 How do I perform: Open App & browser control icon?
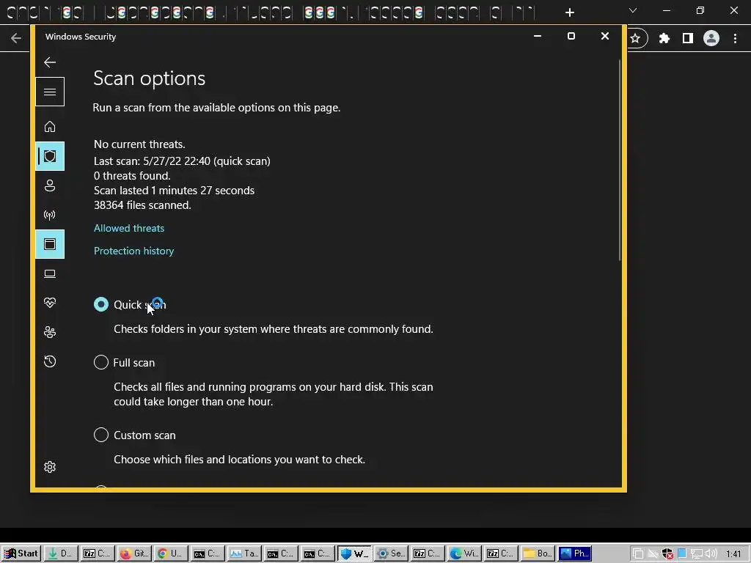click(x=50, y=244)
